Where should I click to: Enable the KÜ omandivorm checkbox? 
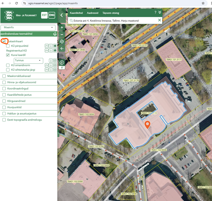click(8, 65)
